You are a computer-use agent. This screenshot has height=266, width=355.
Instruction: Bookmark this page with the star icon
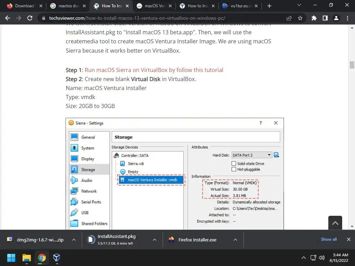[x=300, y=18]
